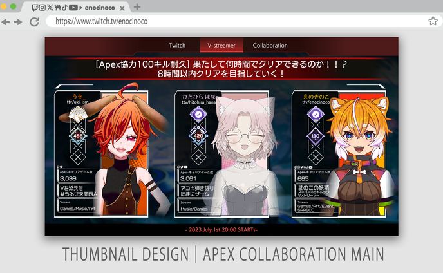Screen dimensions: 443x273
Task: Click the Twitch icon in tab title
Action: (35, 8)
